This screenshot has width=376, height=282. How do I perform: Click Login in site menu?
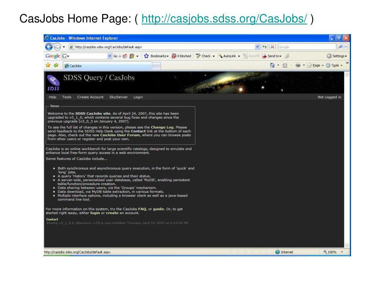point(138,97)
